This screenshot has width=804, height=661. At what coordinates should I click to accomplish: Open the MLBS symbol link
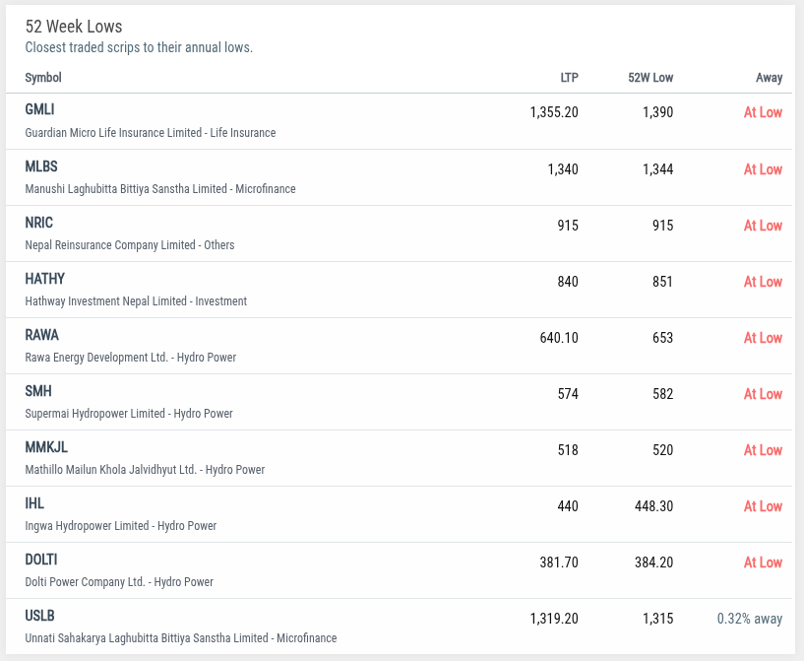(x=41, y=166)
